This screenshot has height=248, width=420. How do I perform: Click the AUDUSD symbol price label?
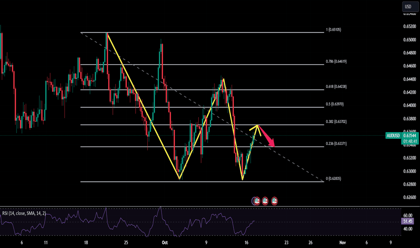pos(393,136)
